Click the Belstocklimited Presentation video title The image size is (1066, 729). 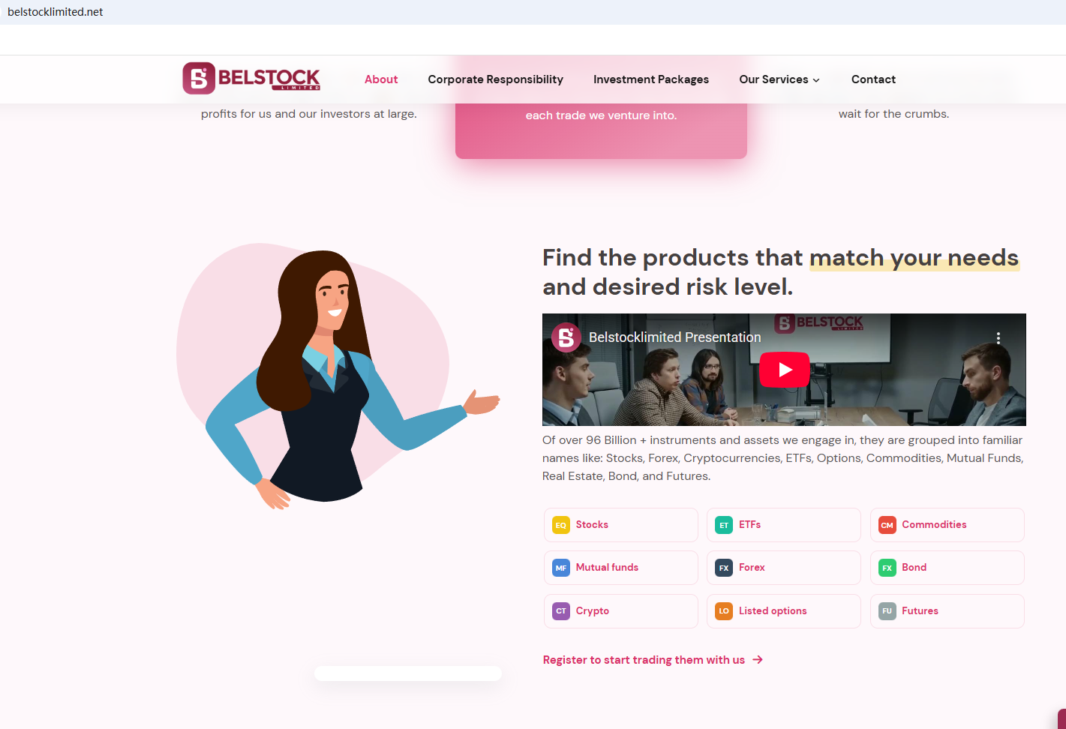click(x=675, y=337)
